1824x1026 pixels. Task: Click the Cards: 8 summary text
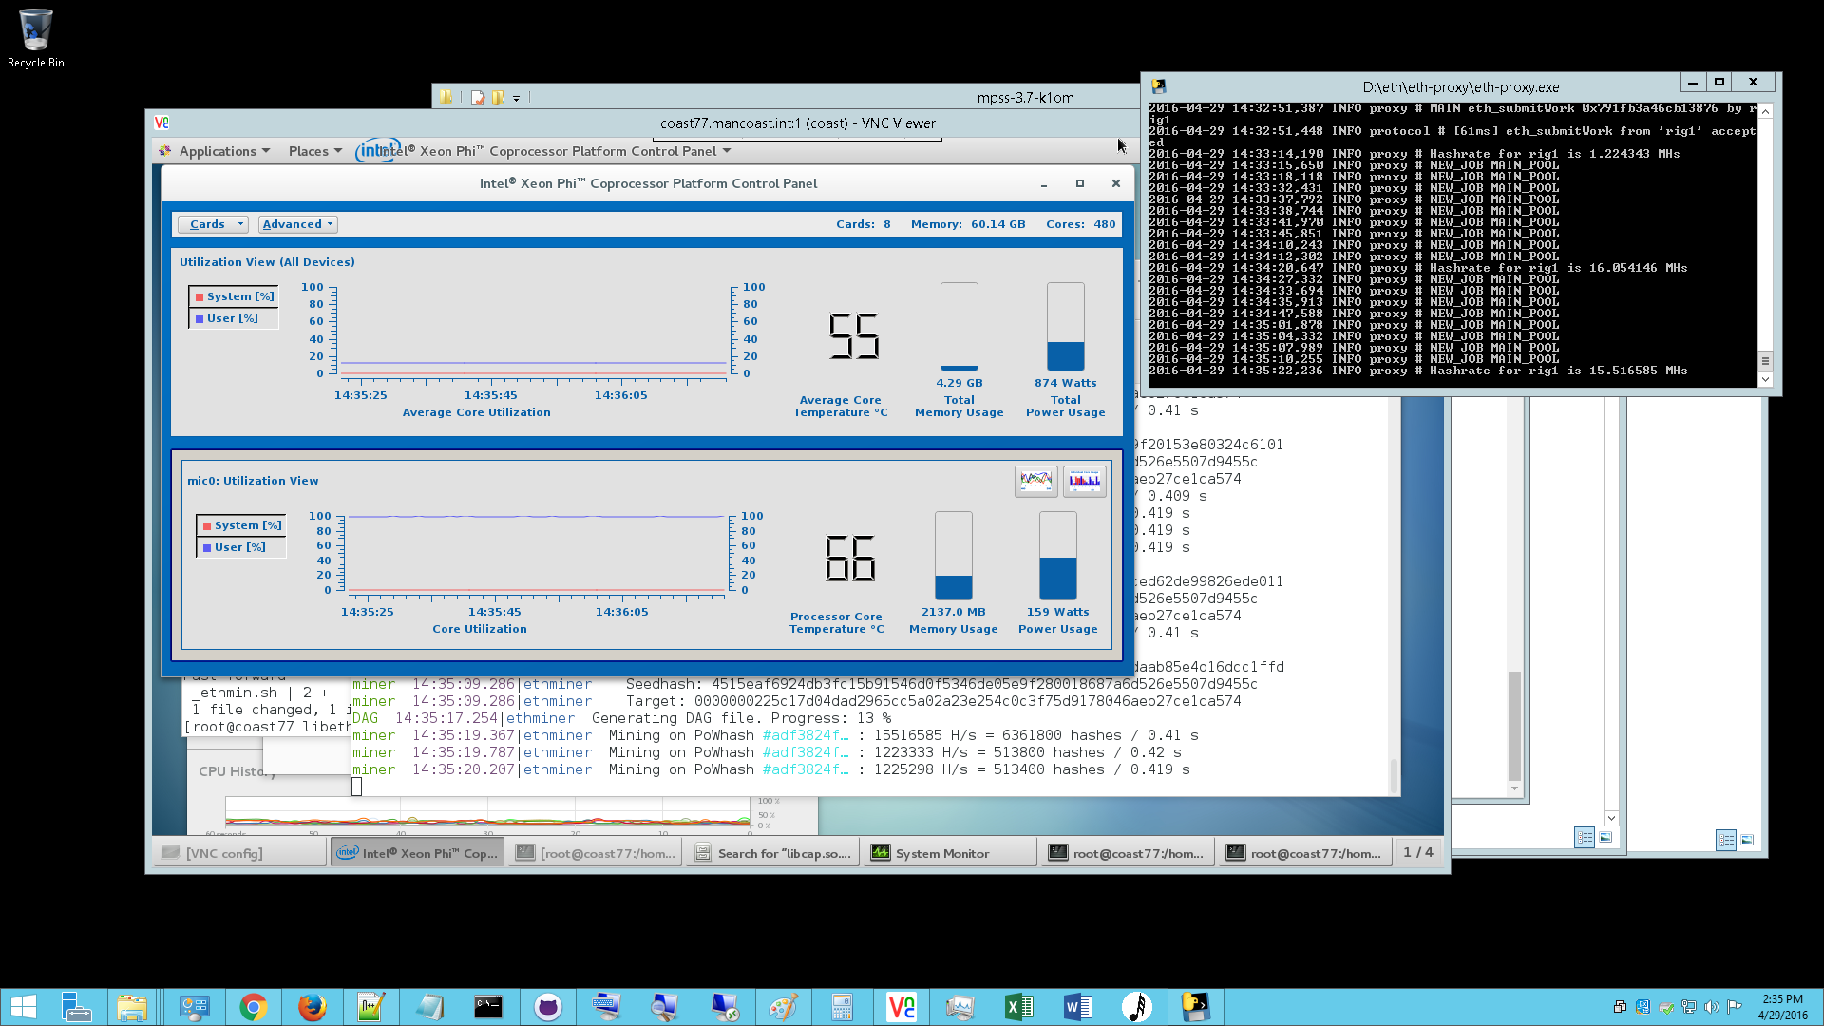click(x=863, y=224)
